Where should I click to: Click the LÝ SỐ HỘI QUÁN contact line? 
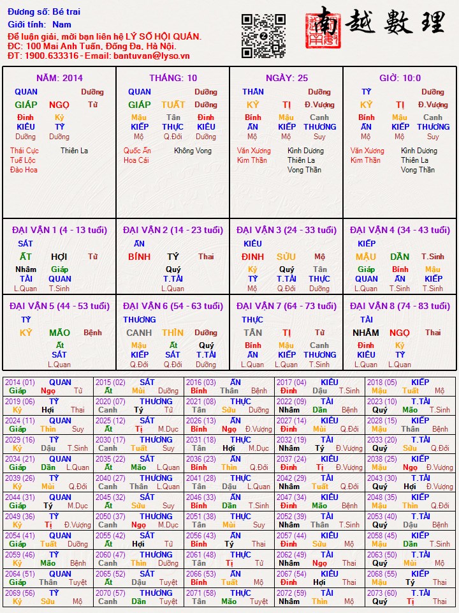click(x=105, y=37)
